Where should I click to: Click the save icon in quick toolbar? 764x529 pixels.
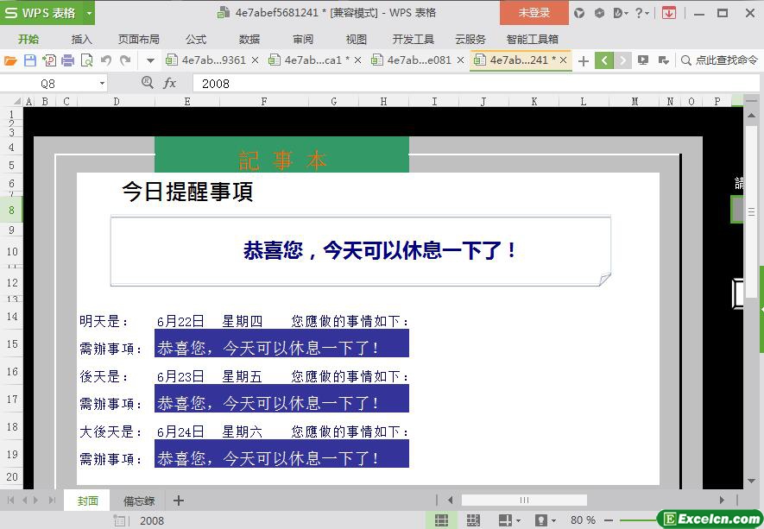pyautogui.click(x=30, y=60)
